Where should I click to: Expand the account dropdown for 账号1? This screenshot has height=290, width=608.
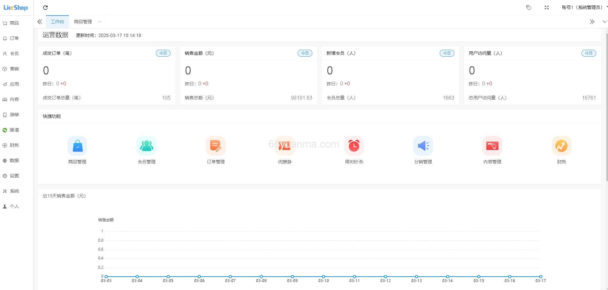tap(581, 7)
